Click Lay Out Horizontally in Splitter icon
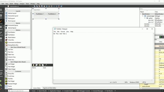Image resolution: width=164 pixels, height=92 pixels. click(x=49, y=6)
